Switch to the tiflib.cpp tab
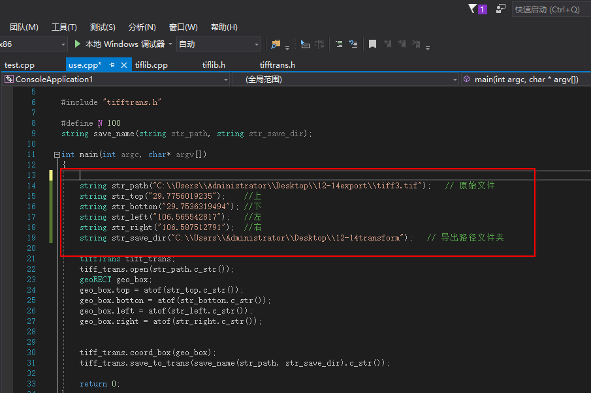591x393 pixels. pos(151,65)
